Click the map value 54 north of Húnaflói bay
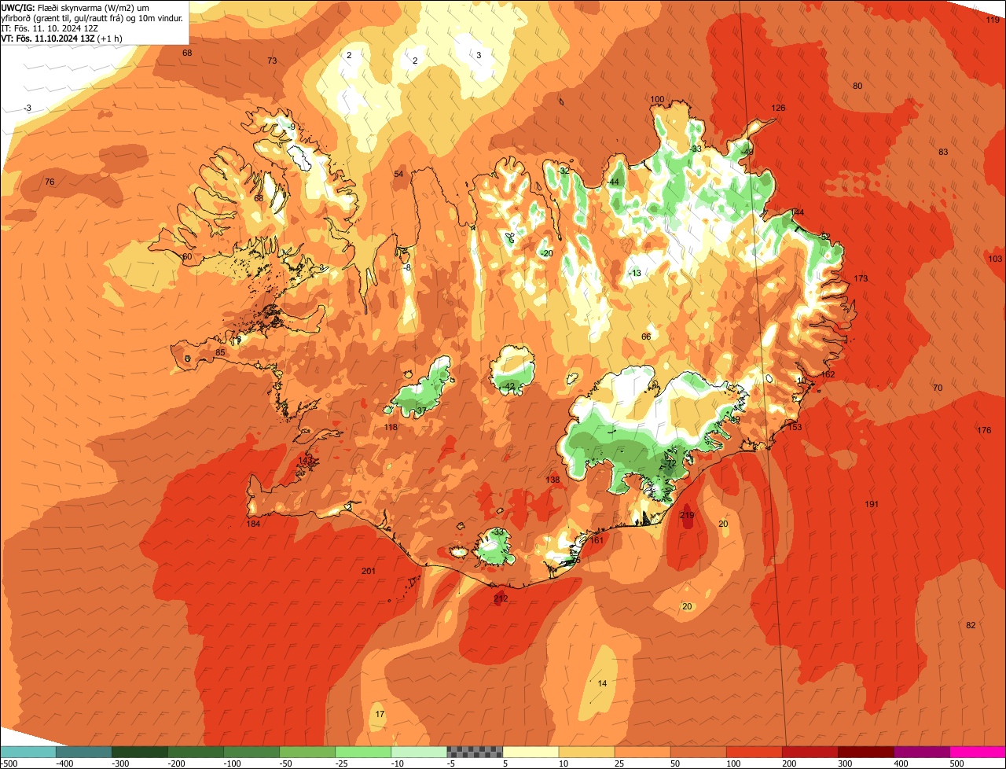This screenshot has height=769, width=1006. coord(398,174)
